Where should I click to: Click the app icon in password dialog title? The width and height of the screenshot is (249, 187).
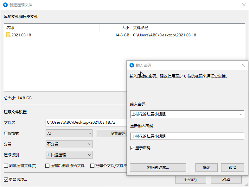click(x=132, y=65)
